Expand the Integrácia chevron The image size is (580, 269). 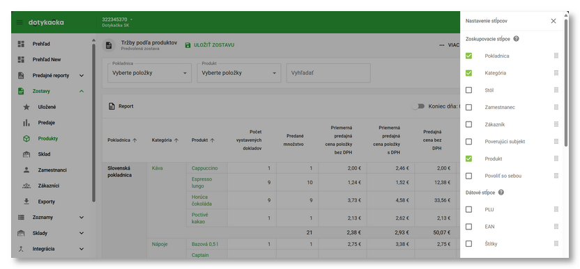pyautogui.click(x=82, y=249)
